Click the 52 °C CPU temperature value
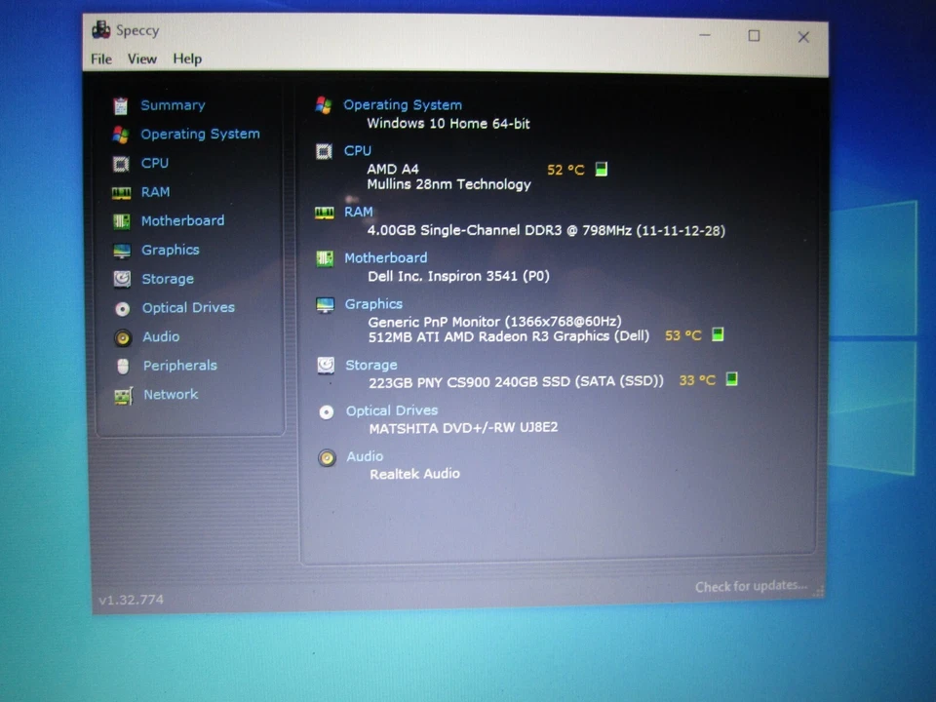936x702 pixels. pos(565,170)
